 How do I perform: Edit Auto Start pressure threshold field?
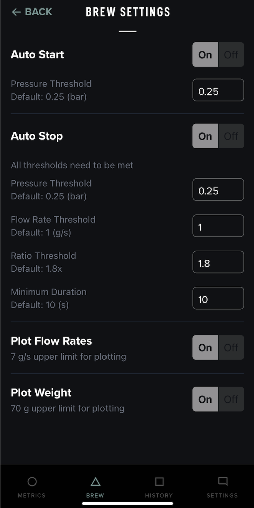point(218,90)
